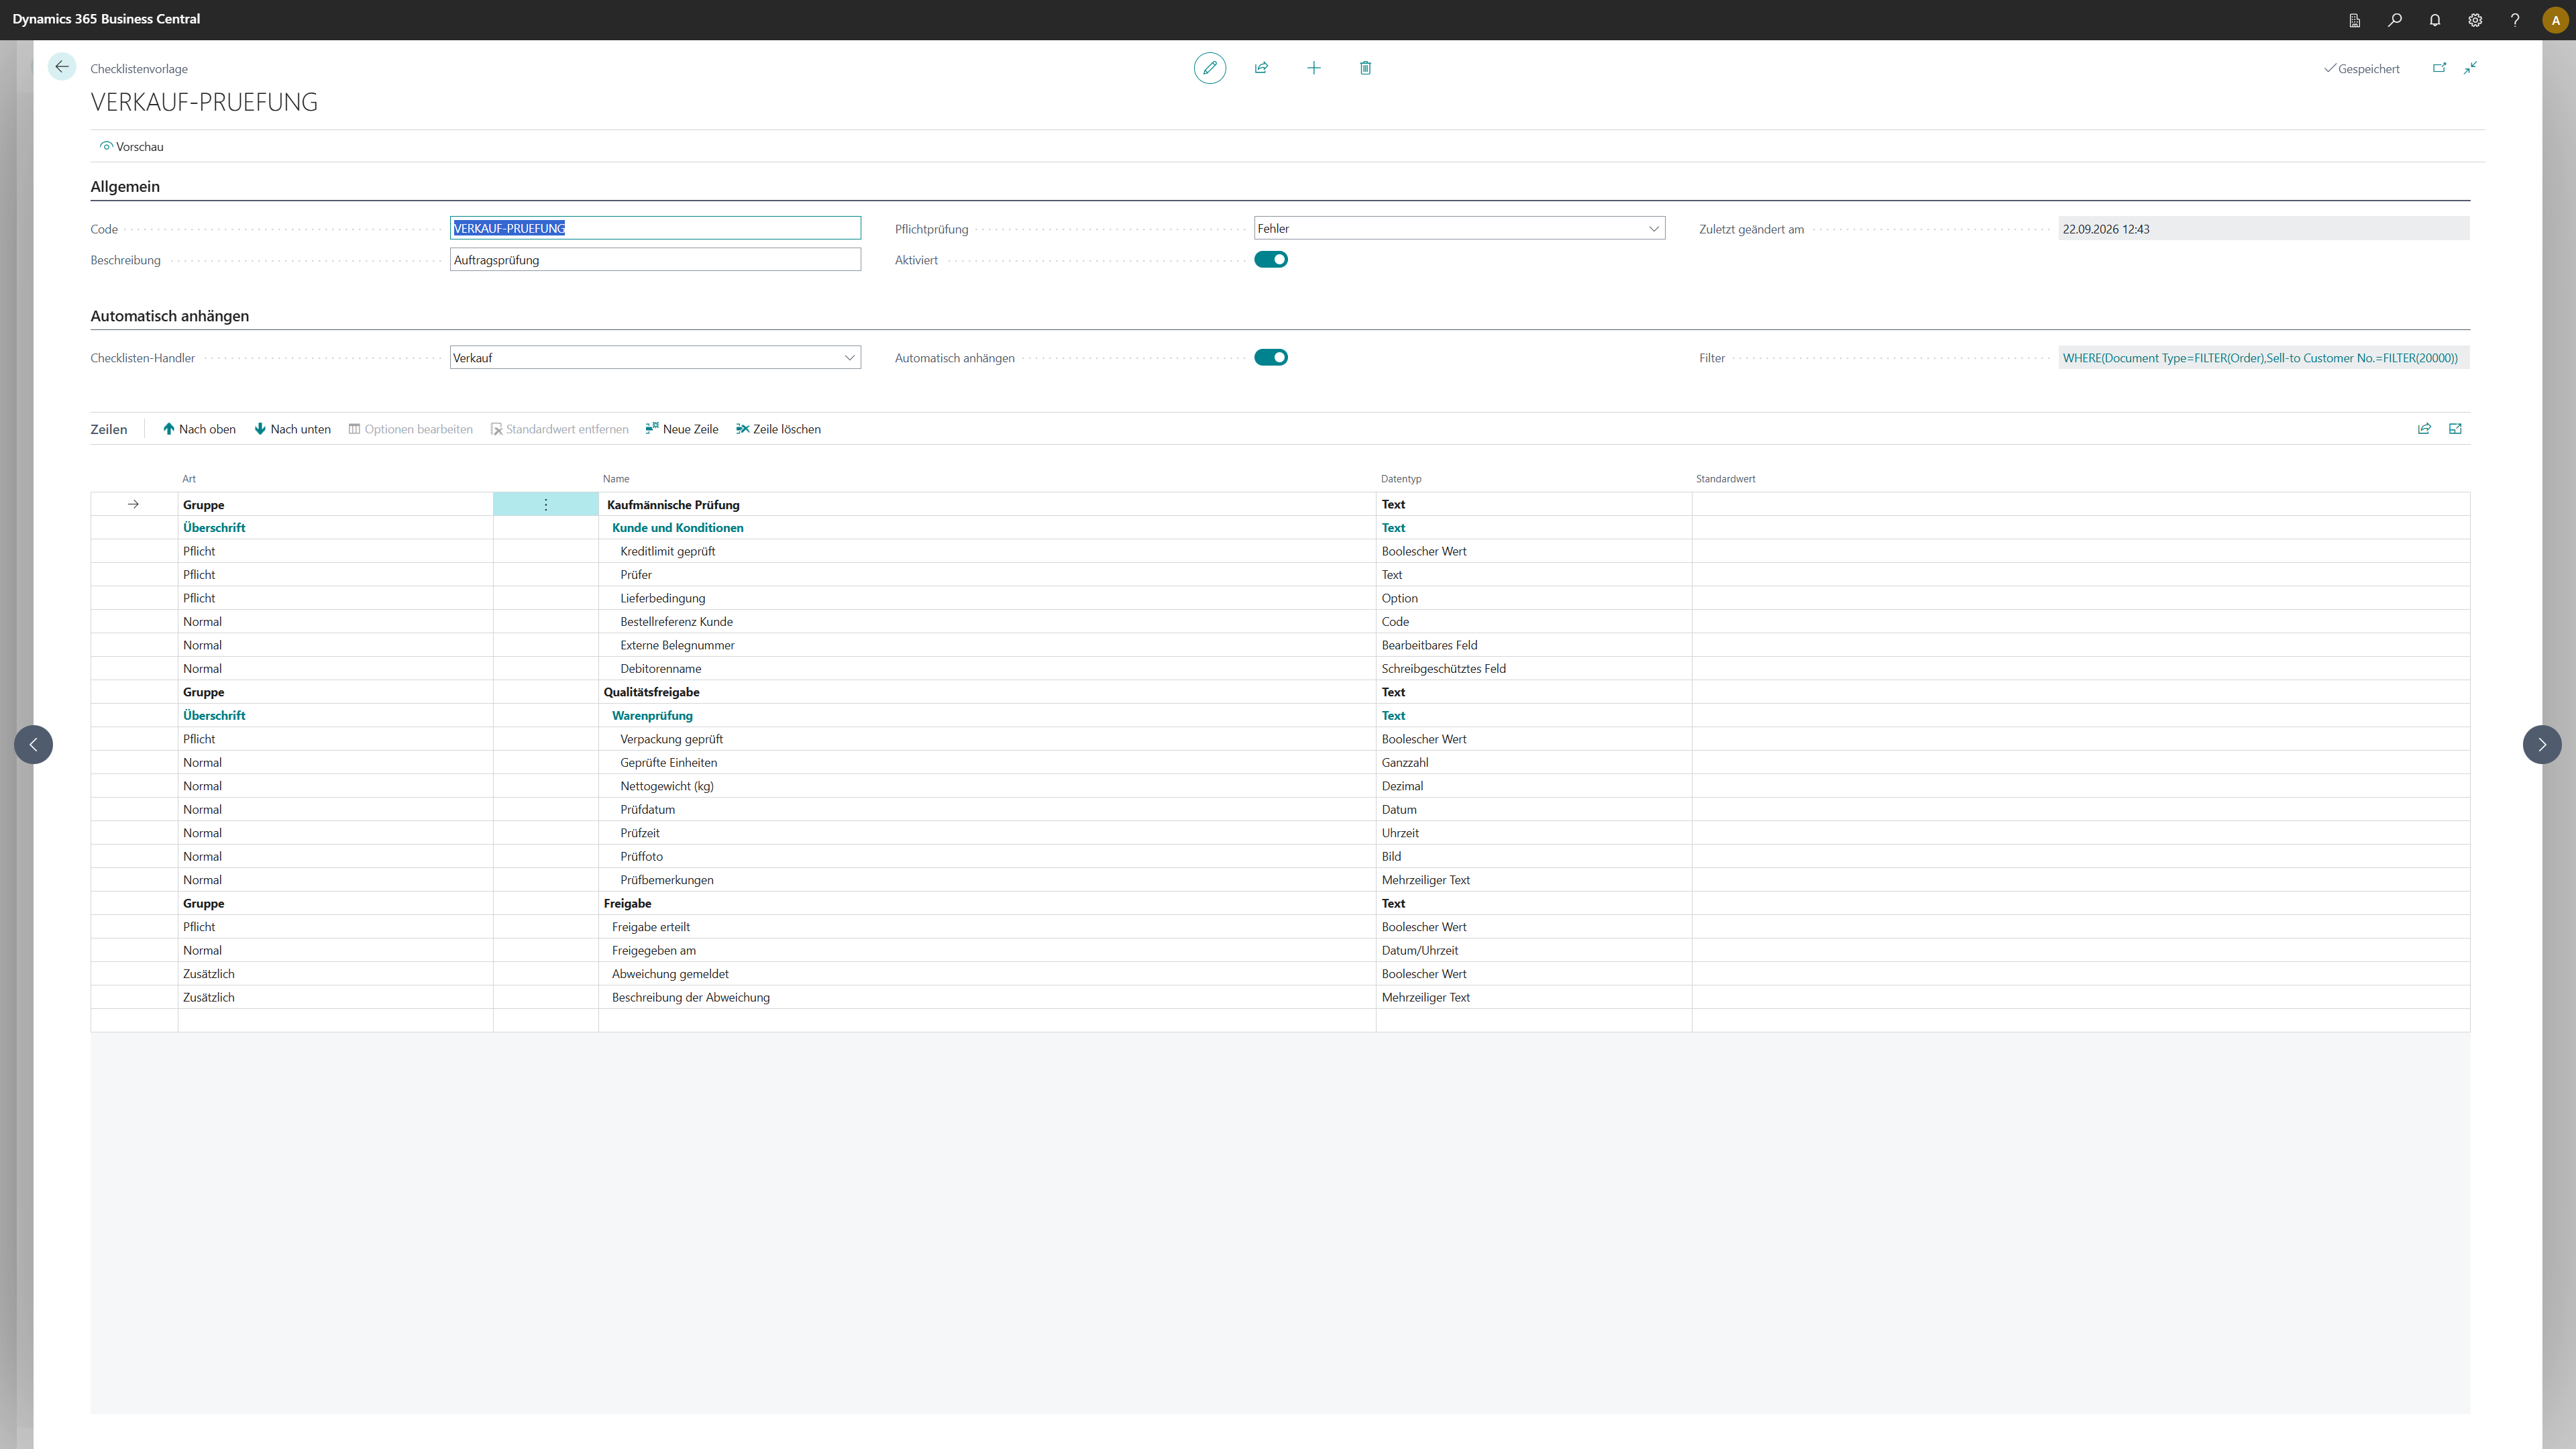2576x1449 pixels.
Task: Move the line down with Nach unten
Action: coord(293,429)
